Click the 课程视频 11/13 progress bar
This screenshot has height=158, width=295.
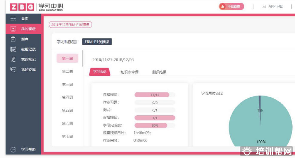(155, 95)
